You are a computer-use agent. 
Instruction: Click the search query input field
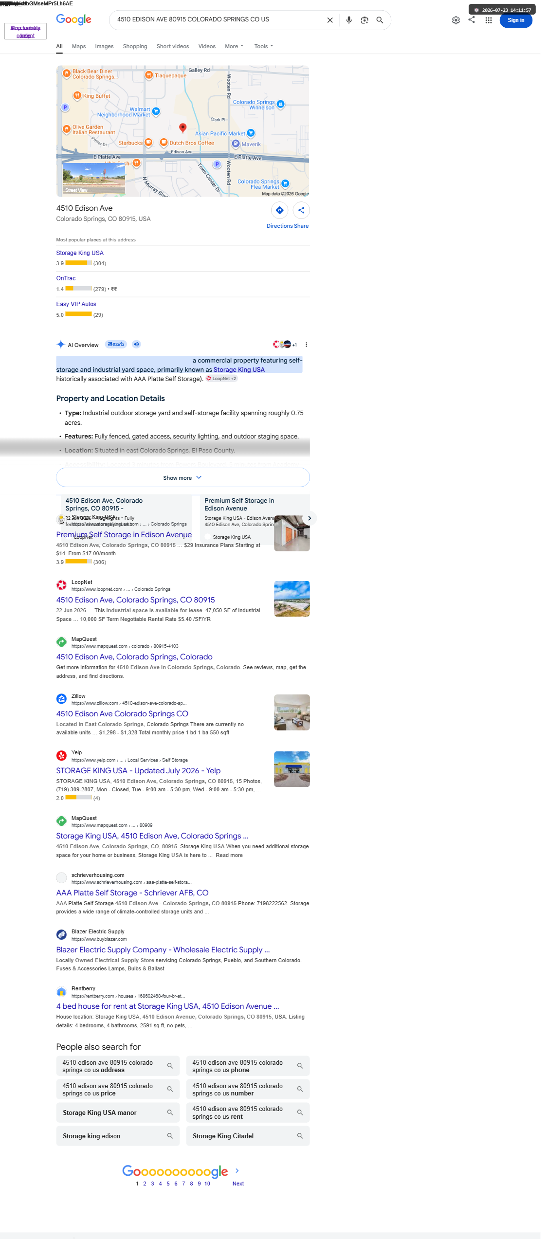click(219, 19)
